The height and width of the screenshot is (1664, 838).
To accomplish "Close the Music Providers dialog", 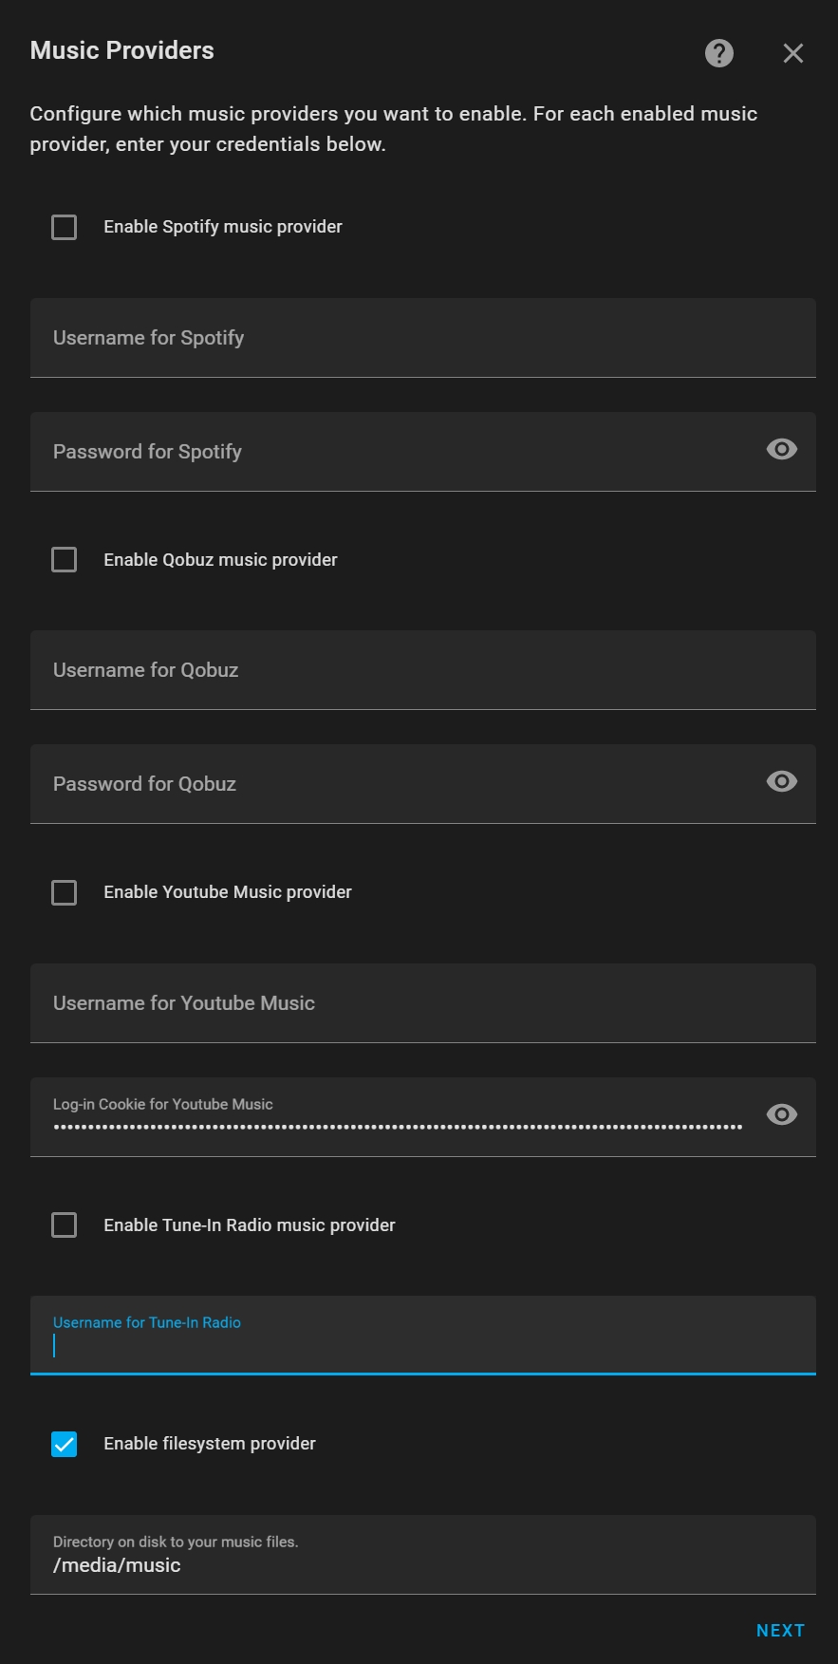I will pos(792,53).
